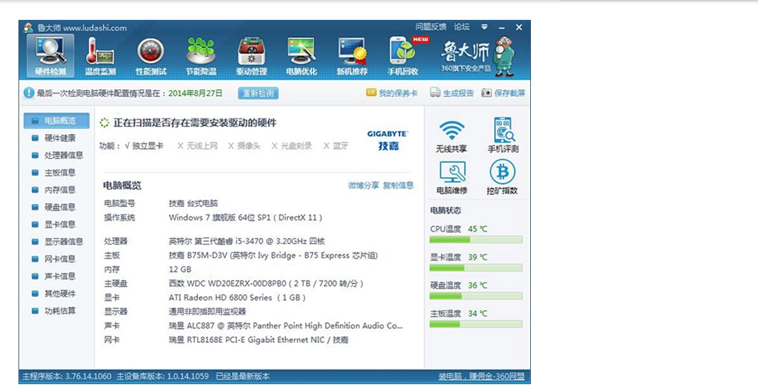This screenshot has height=387, width=758.
Task: Click the CPU温度 progress bar
Action: tap(476, 240)
